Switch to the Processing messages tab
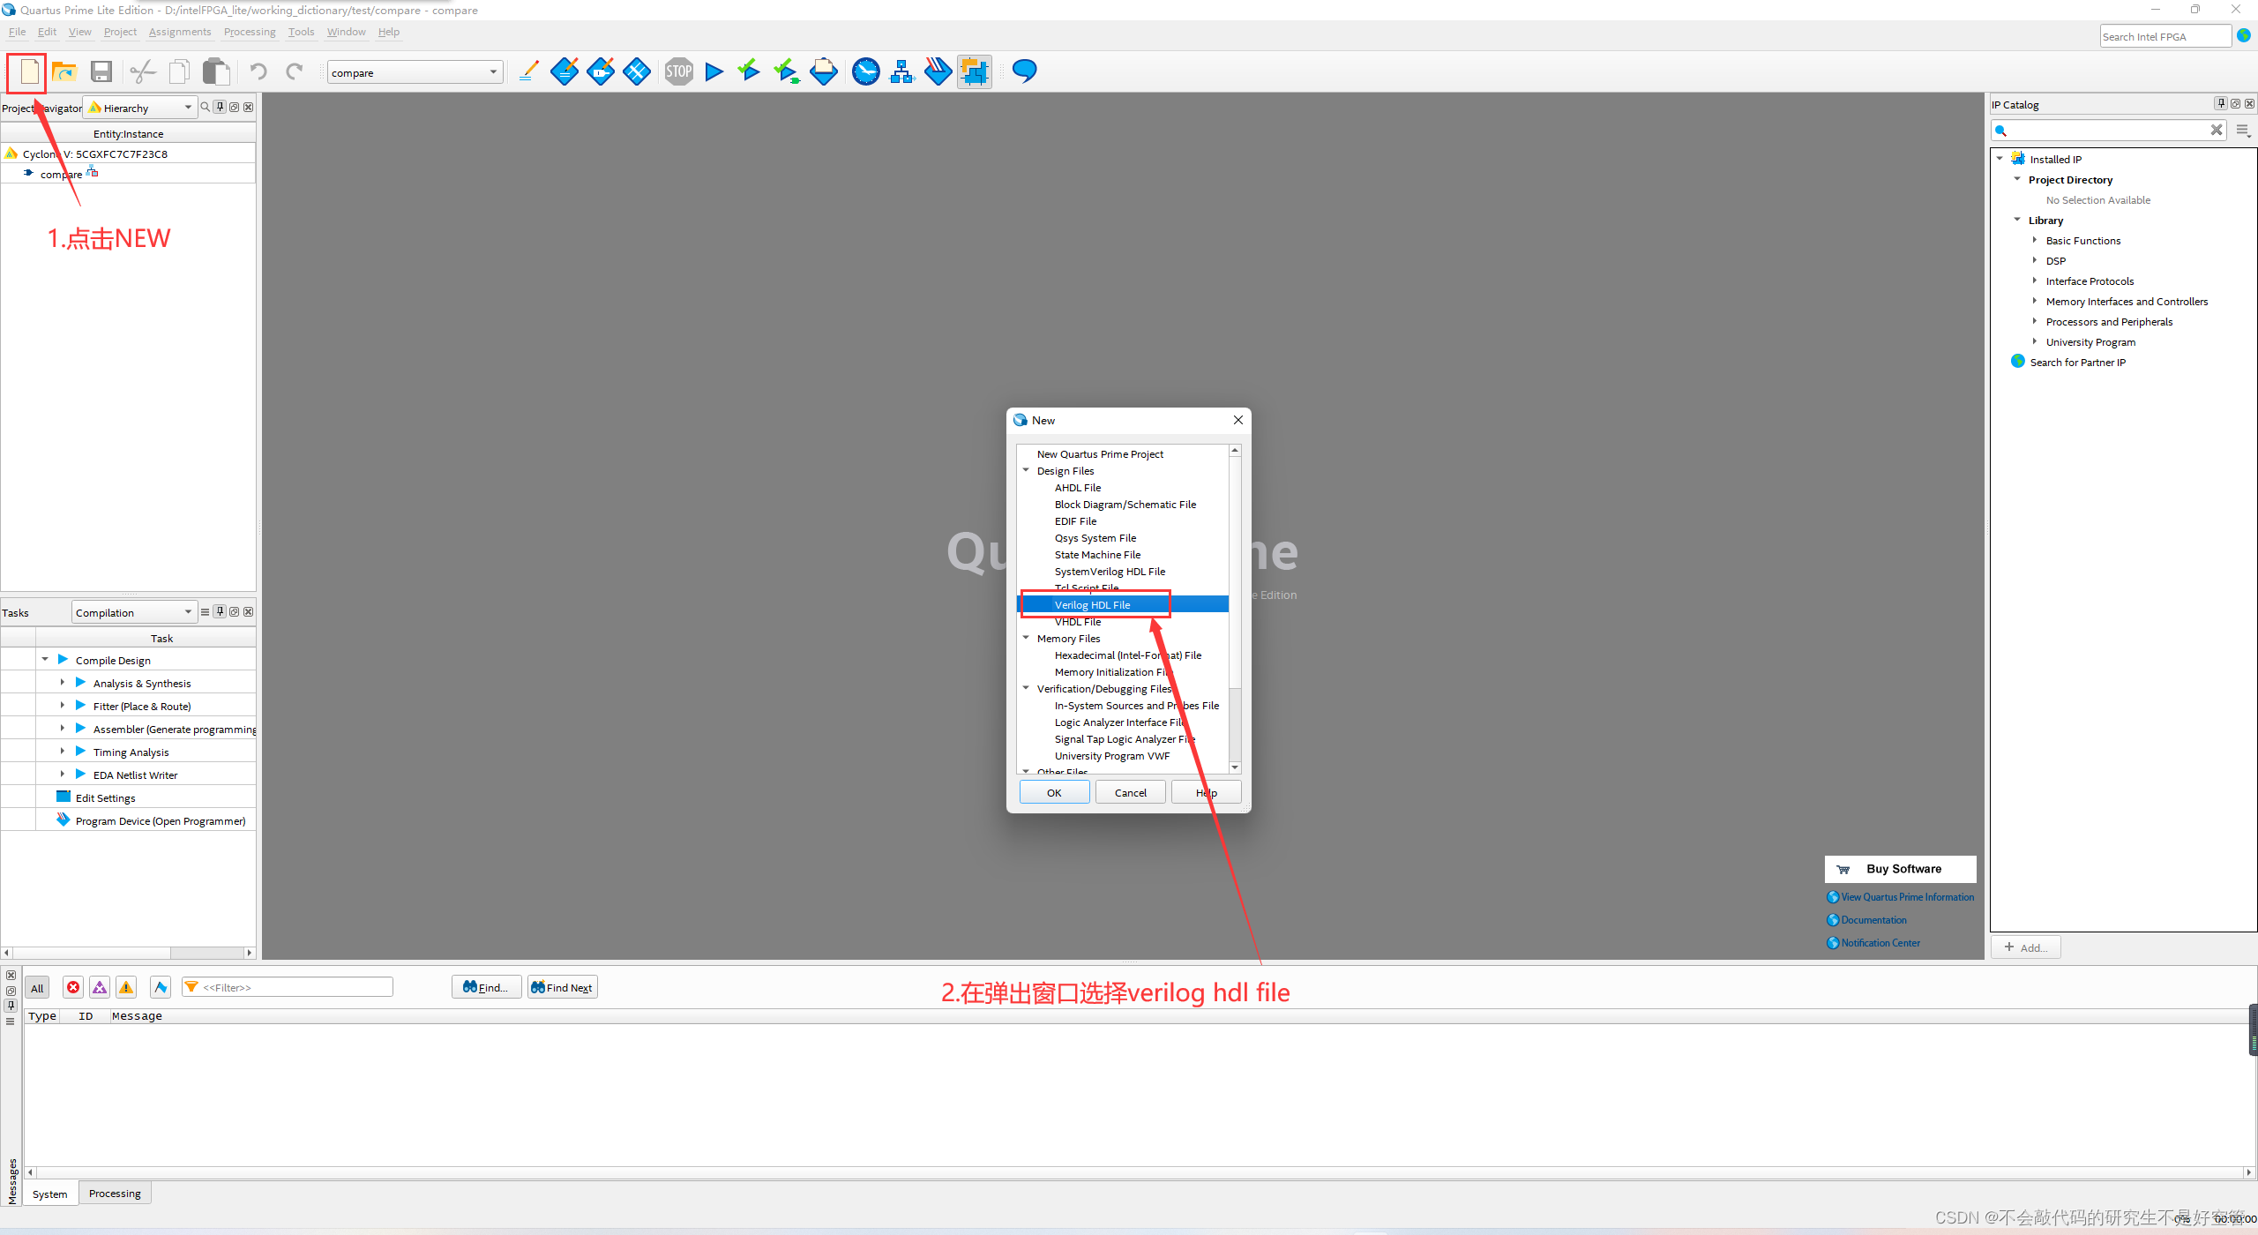The image size is (2258, 1235). click(x=115, y=1194)
